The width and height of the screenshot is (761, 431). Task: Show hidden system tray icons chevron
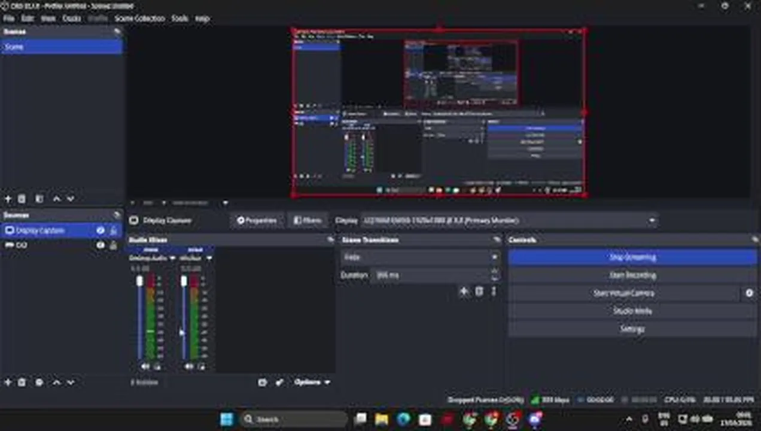tap(629, 419)
